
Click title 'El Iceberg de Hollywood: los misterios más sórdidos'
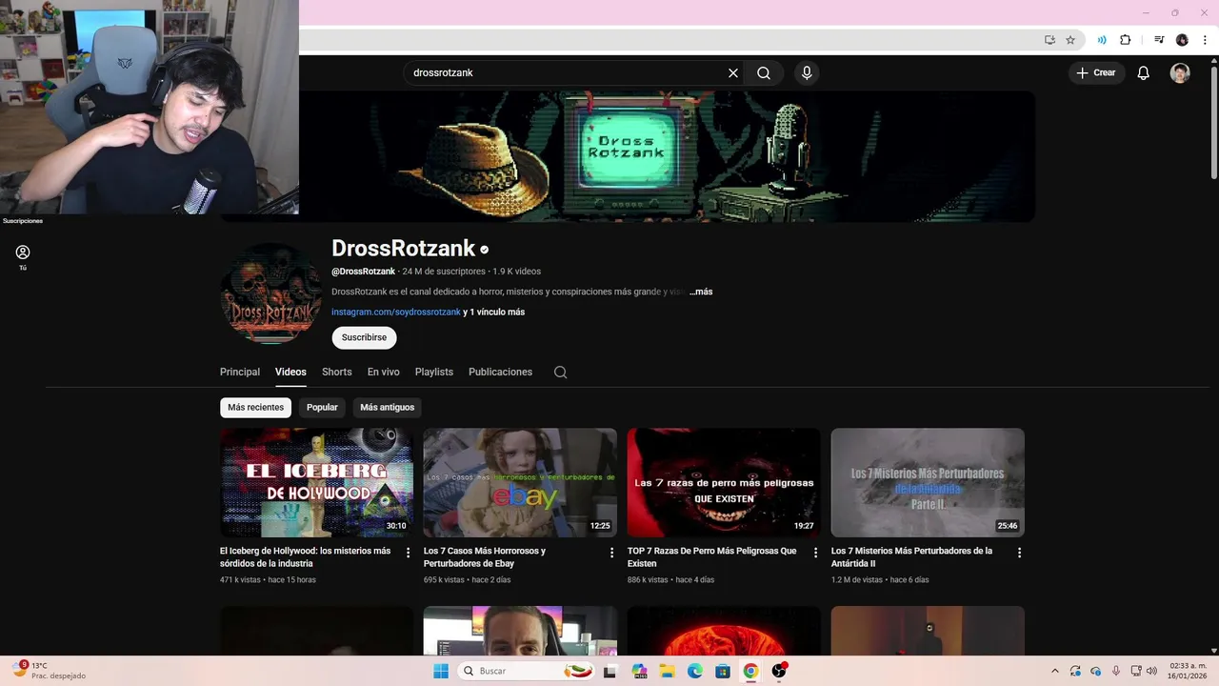click(x=306, y=557)
